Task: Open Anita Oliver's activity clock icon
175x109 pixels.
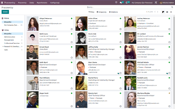Action: (120, 29)
